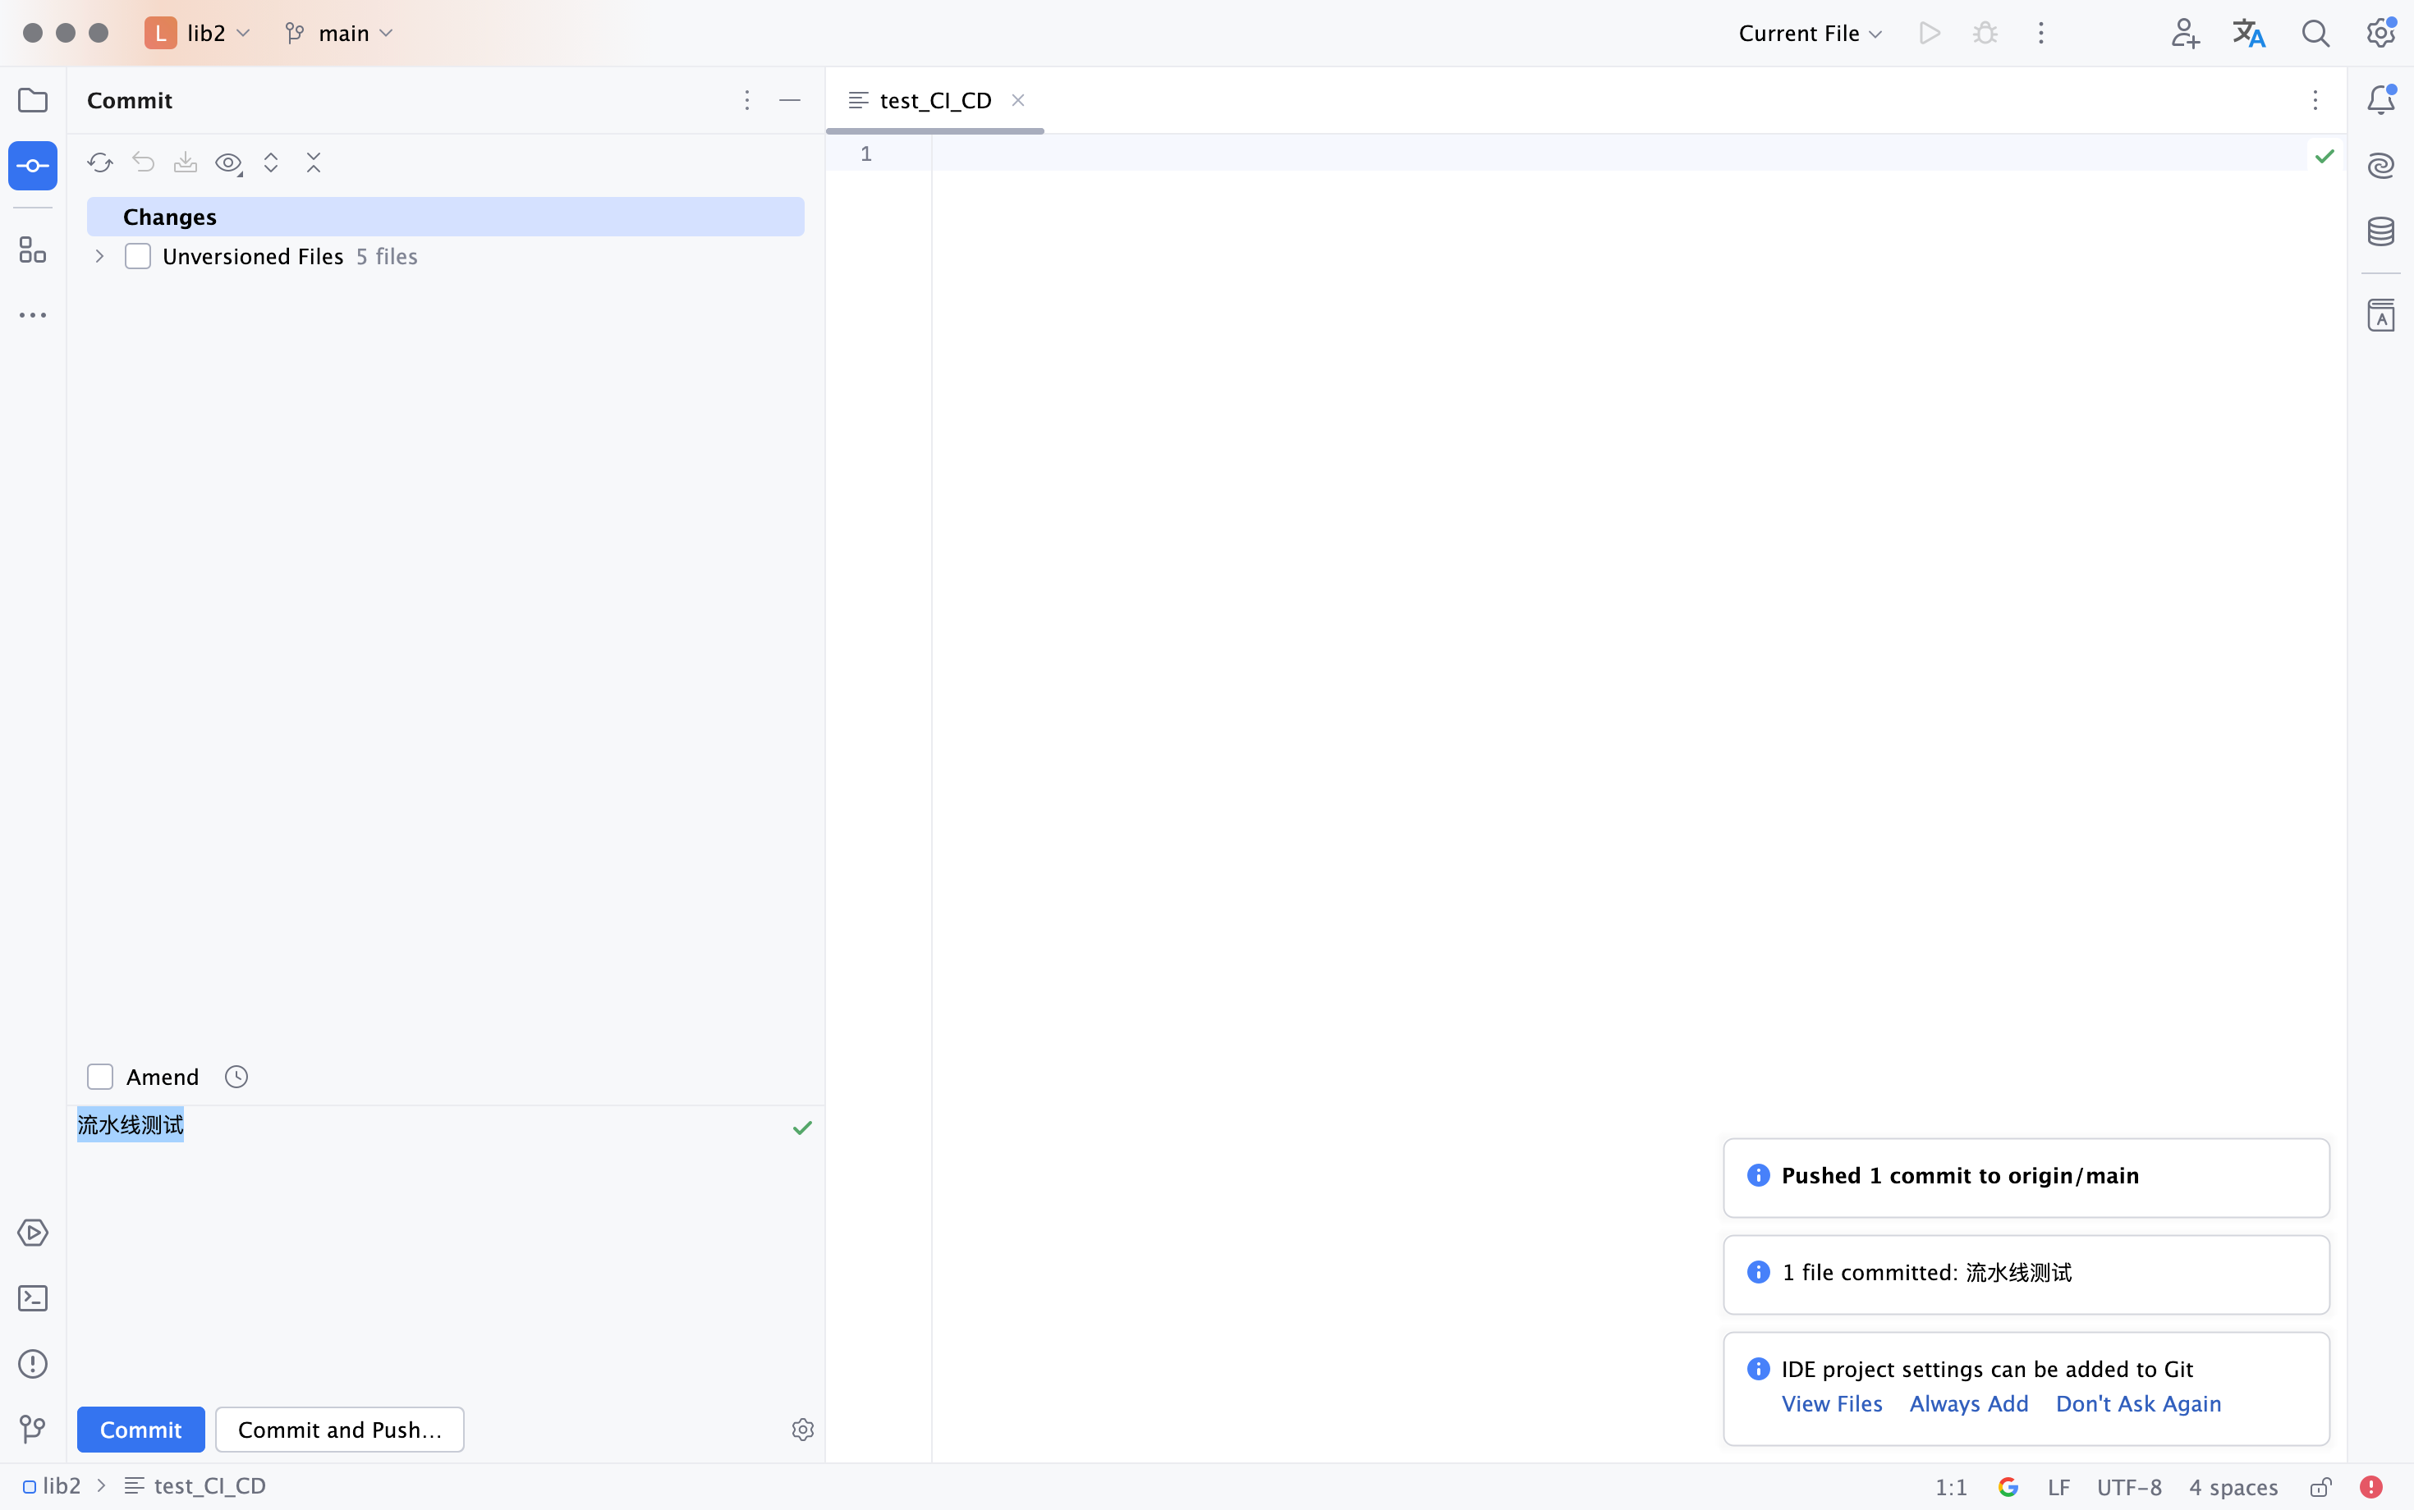Open the Problems tool window
The image size is (2414, 1510).
(33, 1364)
